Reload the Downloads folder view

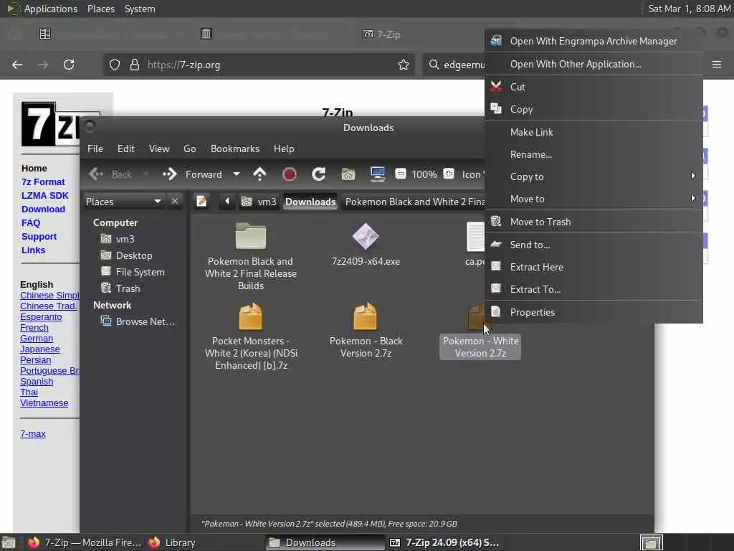coord(319,174)
